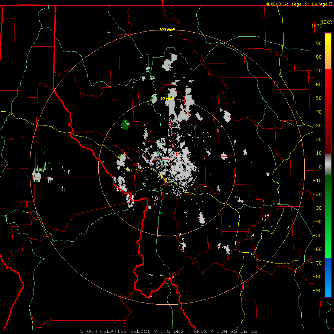Click the -80 value on the velocity scale
Image resolution: width=334 pixels, height=334 pixels.
[x=317, y=277]
